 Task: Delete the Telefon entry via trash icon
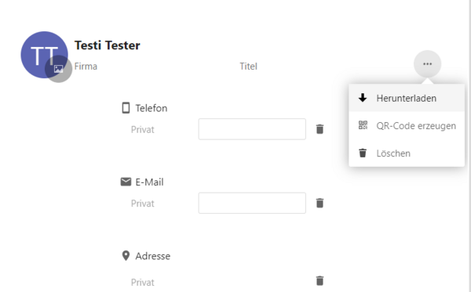pos(320,129)
